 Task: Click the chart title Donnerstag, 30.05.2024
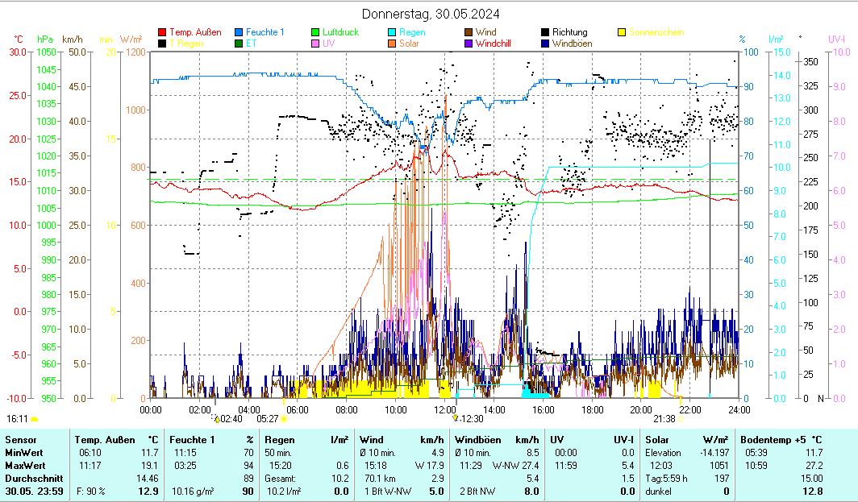pyautogui.click(x=430, y=14)
